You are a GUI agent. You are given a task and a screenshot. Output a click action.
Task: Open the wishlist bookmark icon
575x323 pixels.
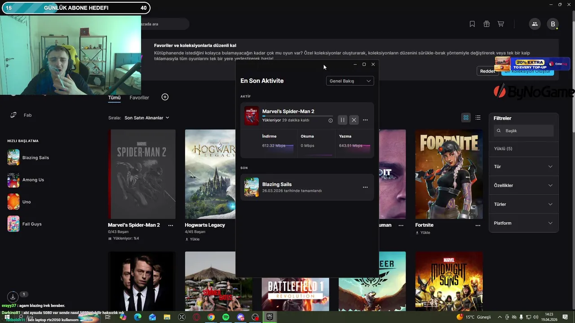pyautogui.click(x=472, y=24)
